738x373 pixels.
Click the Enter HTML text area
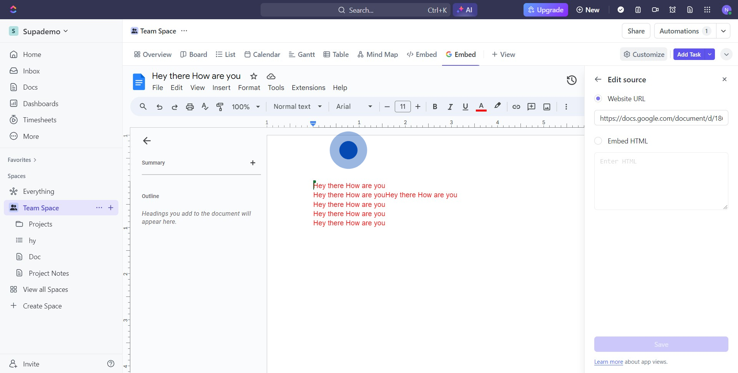coord(661,181)
